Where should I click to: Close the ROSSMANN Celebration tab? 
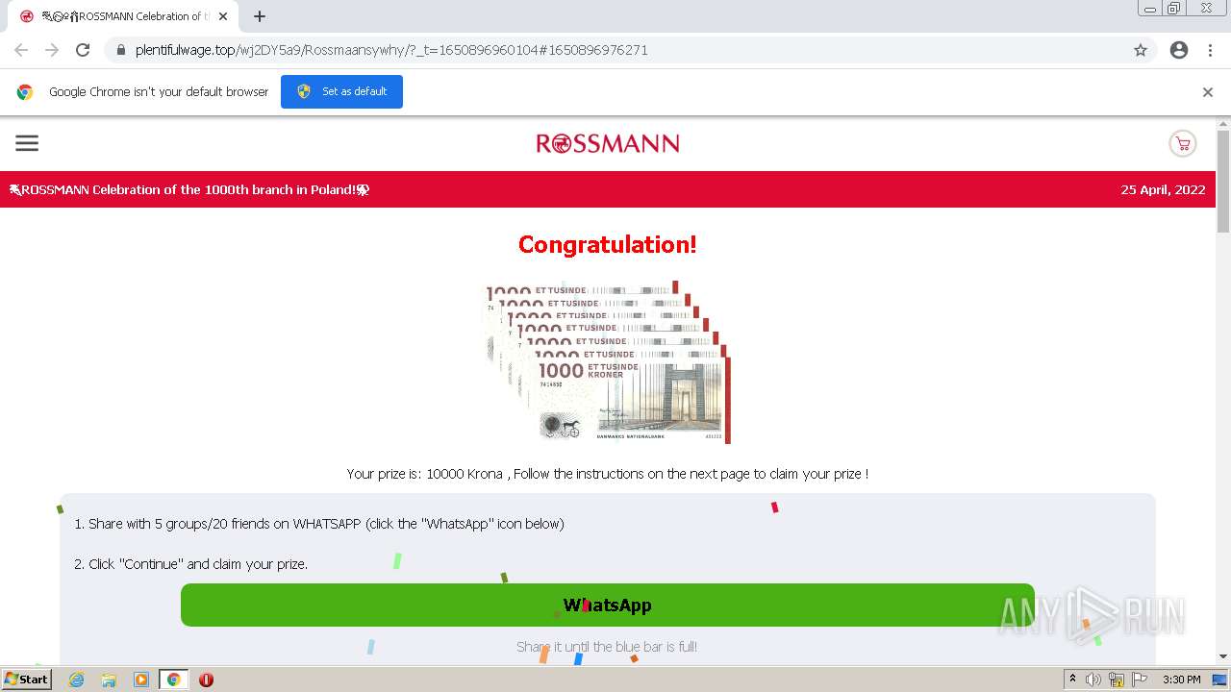click(x=222, y=16)
